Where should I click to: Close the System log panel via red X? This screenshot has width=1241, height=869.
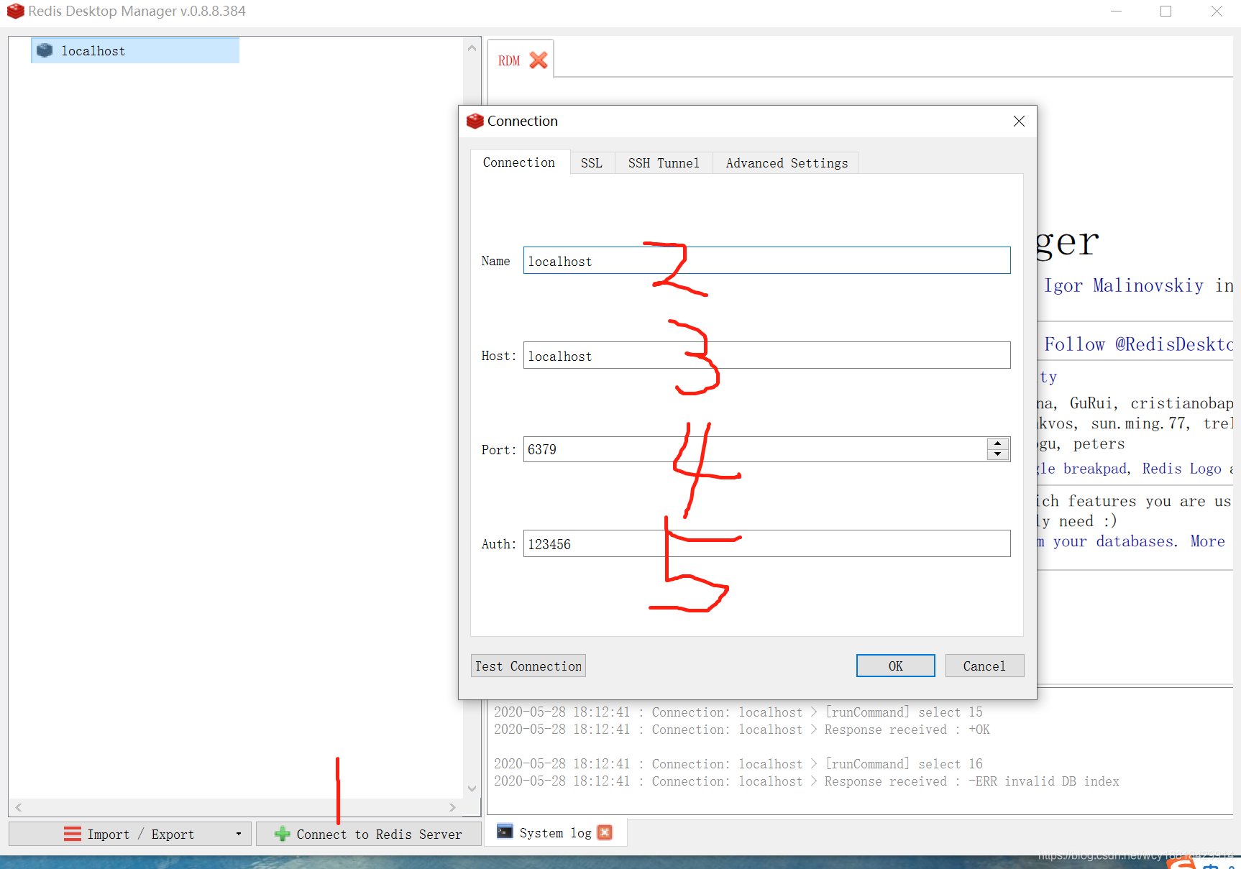[x=605, y=832]
